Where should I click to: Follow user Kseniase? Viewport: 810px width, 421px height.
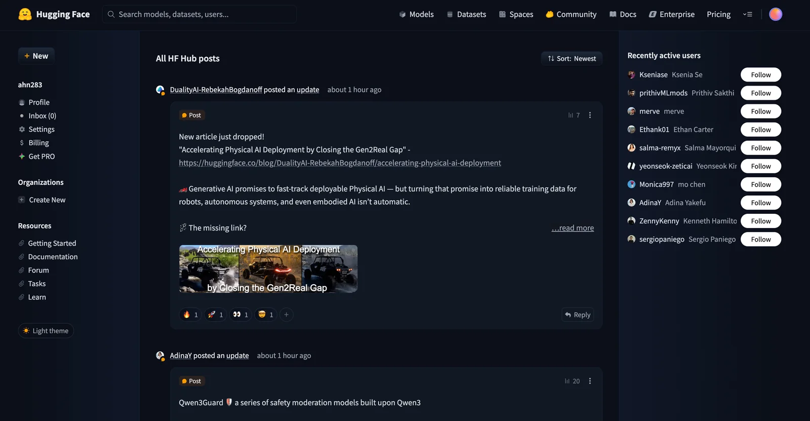tap(761, 75)
